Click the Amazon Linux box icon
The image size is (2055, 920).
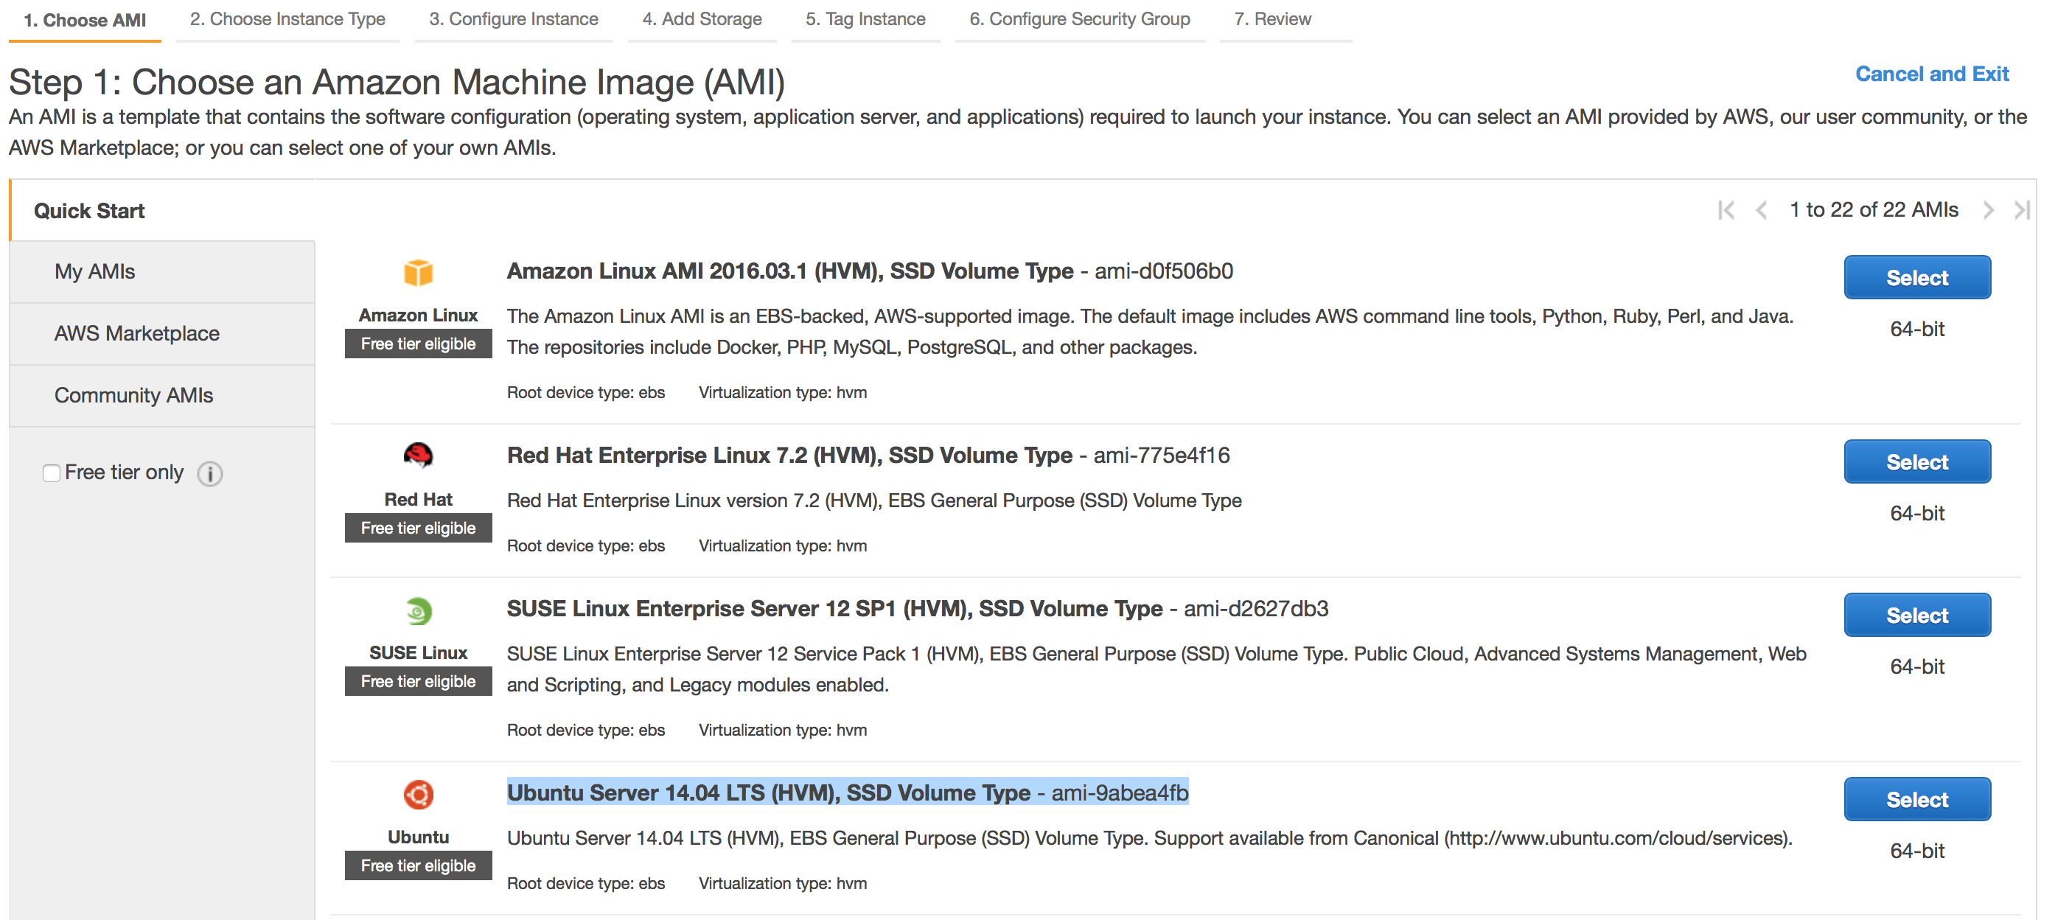pyautogui.click(x=418, y=272)
